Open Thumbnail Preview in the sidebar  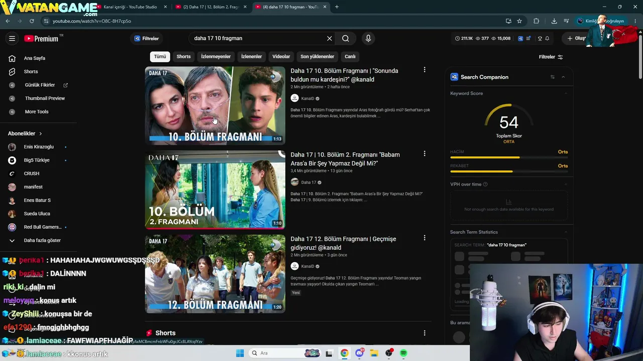click(45, 98)
